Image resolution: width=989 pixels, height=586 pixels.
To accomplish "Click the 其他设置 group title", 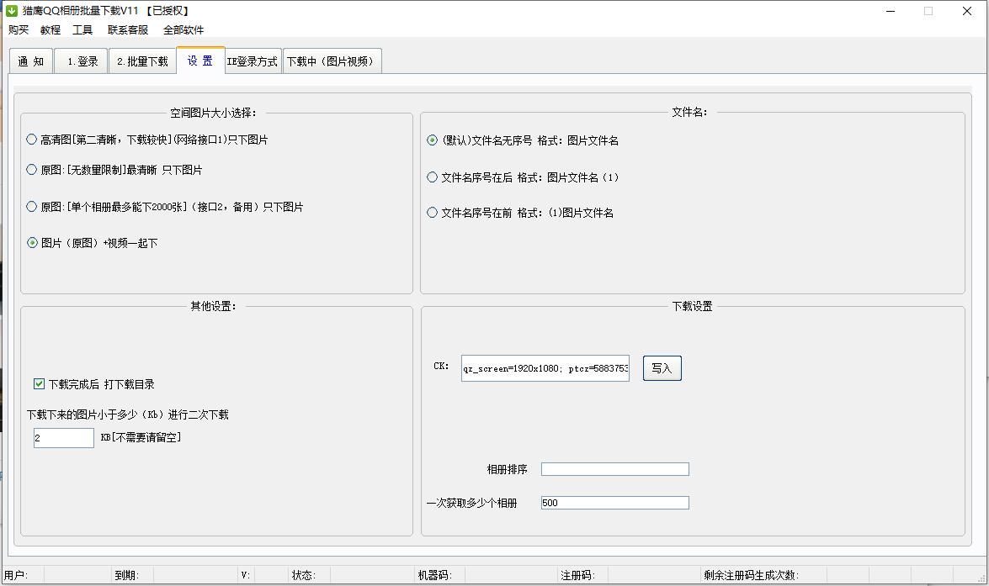I will (x=213, y=306).
